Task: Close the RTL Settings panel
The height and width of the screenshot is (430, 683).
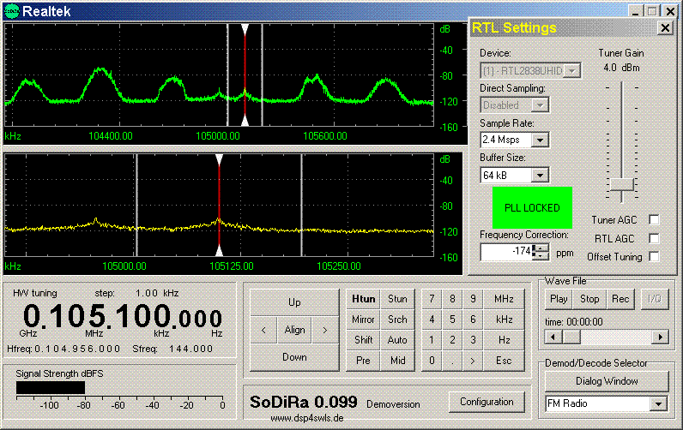Action: (x=665, y=28)
